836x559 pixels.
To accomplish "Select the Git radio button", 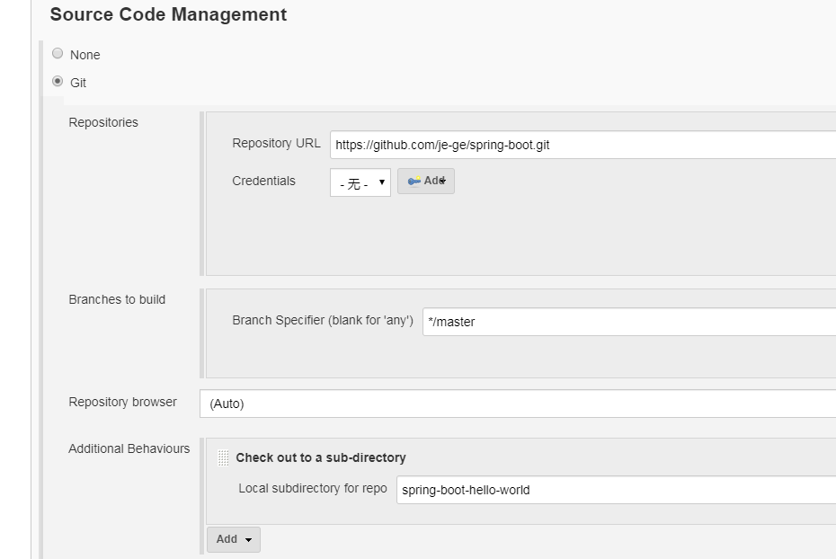I will pyautogui.click(x=58, y=82).
